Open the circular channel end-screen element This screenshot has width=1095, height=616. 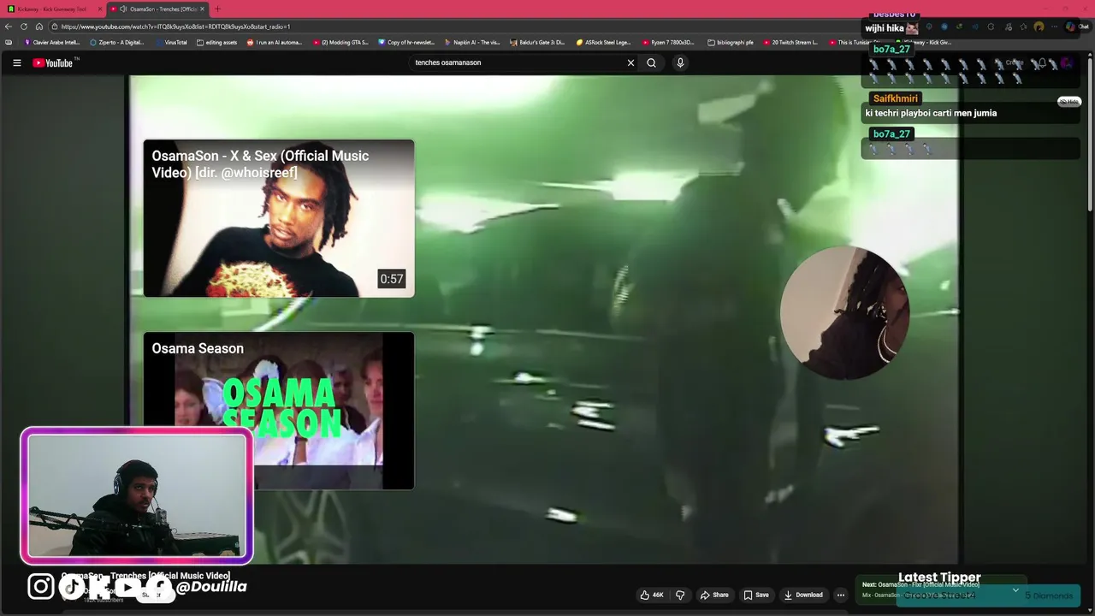coord(845,313)
